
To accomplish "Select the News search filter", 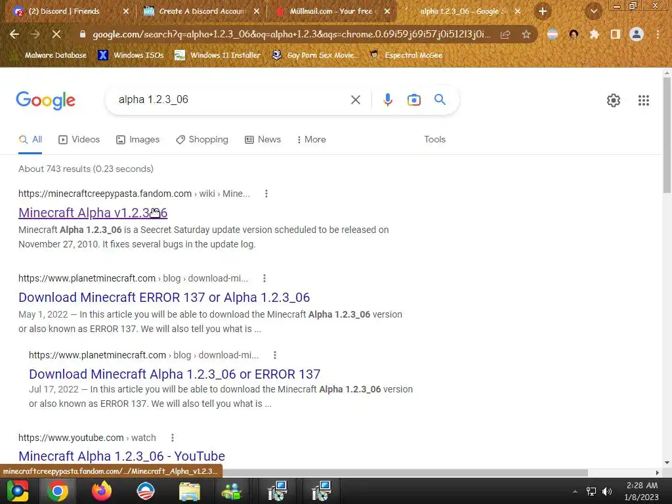I will tap(262, 140).
